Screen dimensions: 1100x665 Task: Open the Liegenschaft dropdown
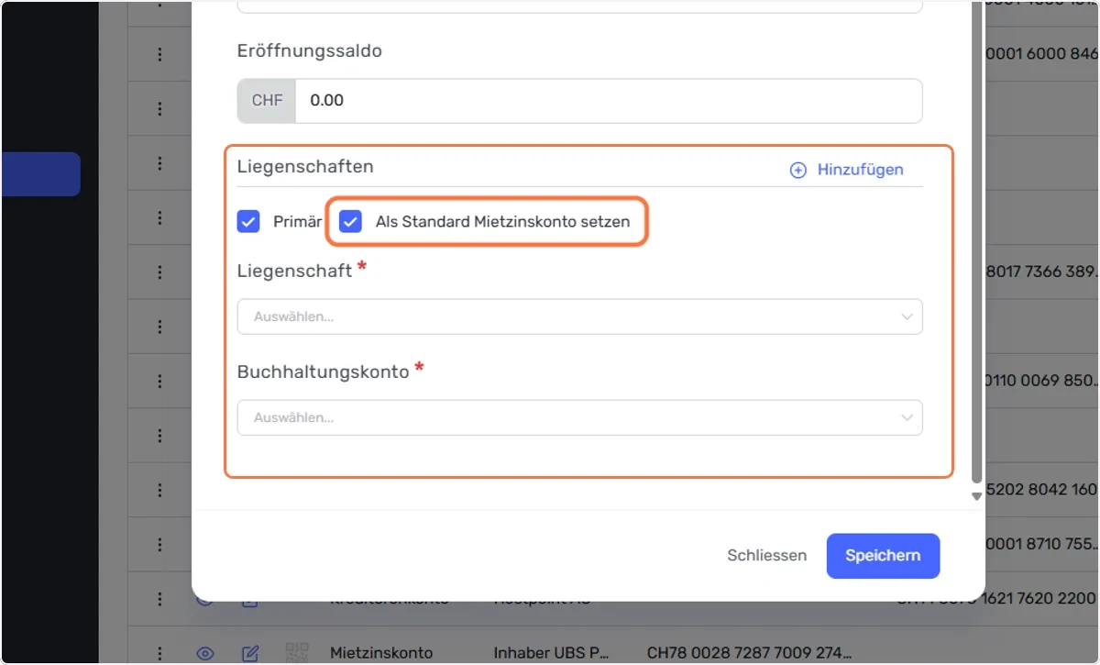coord(579,316)
